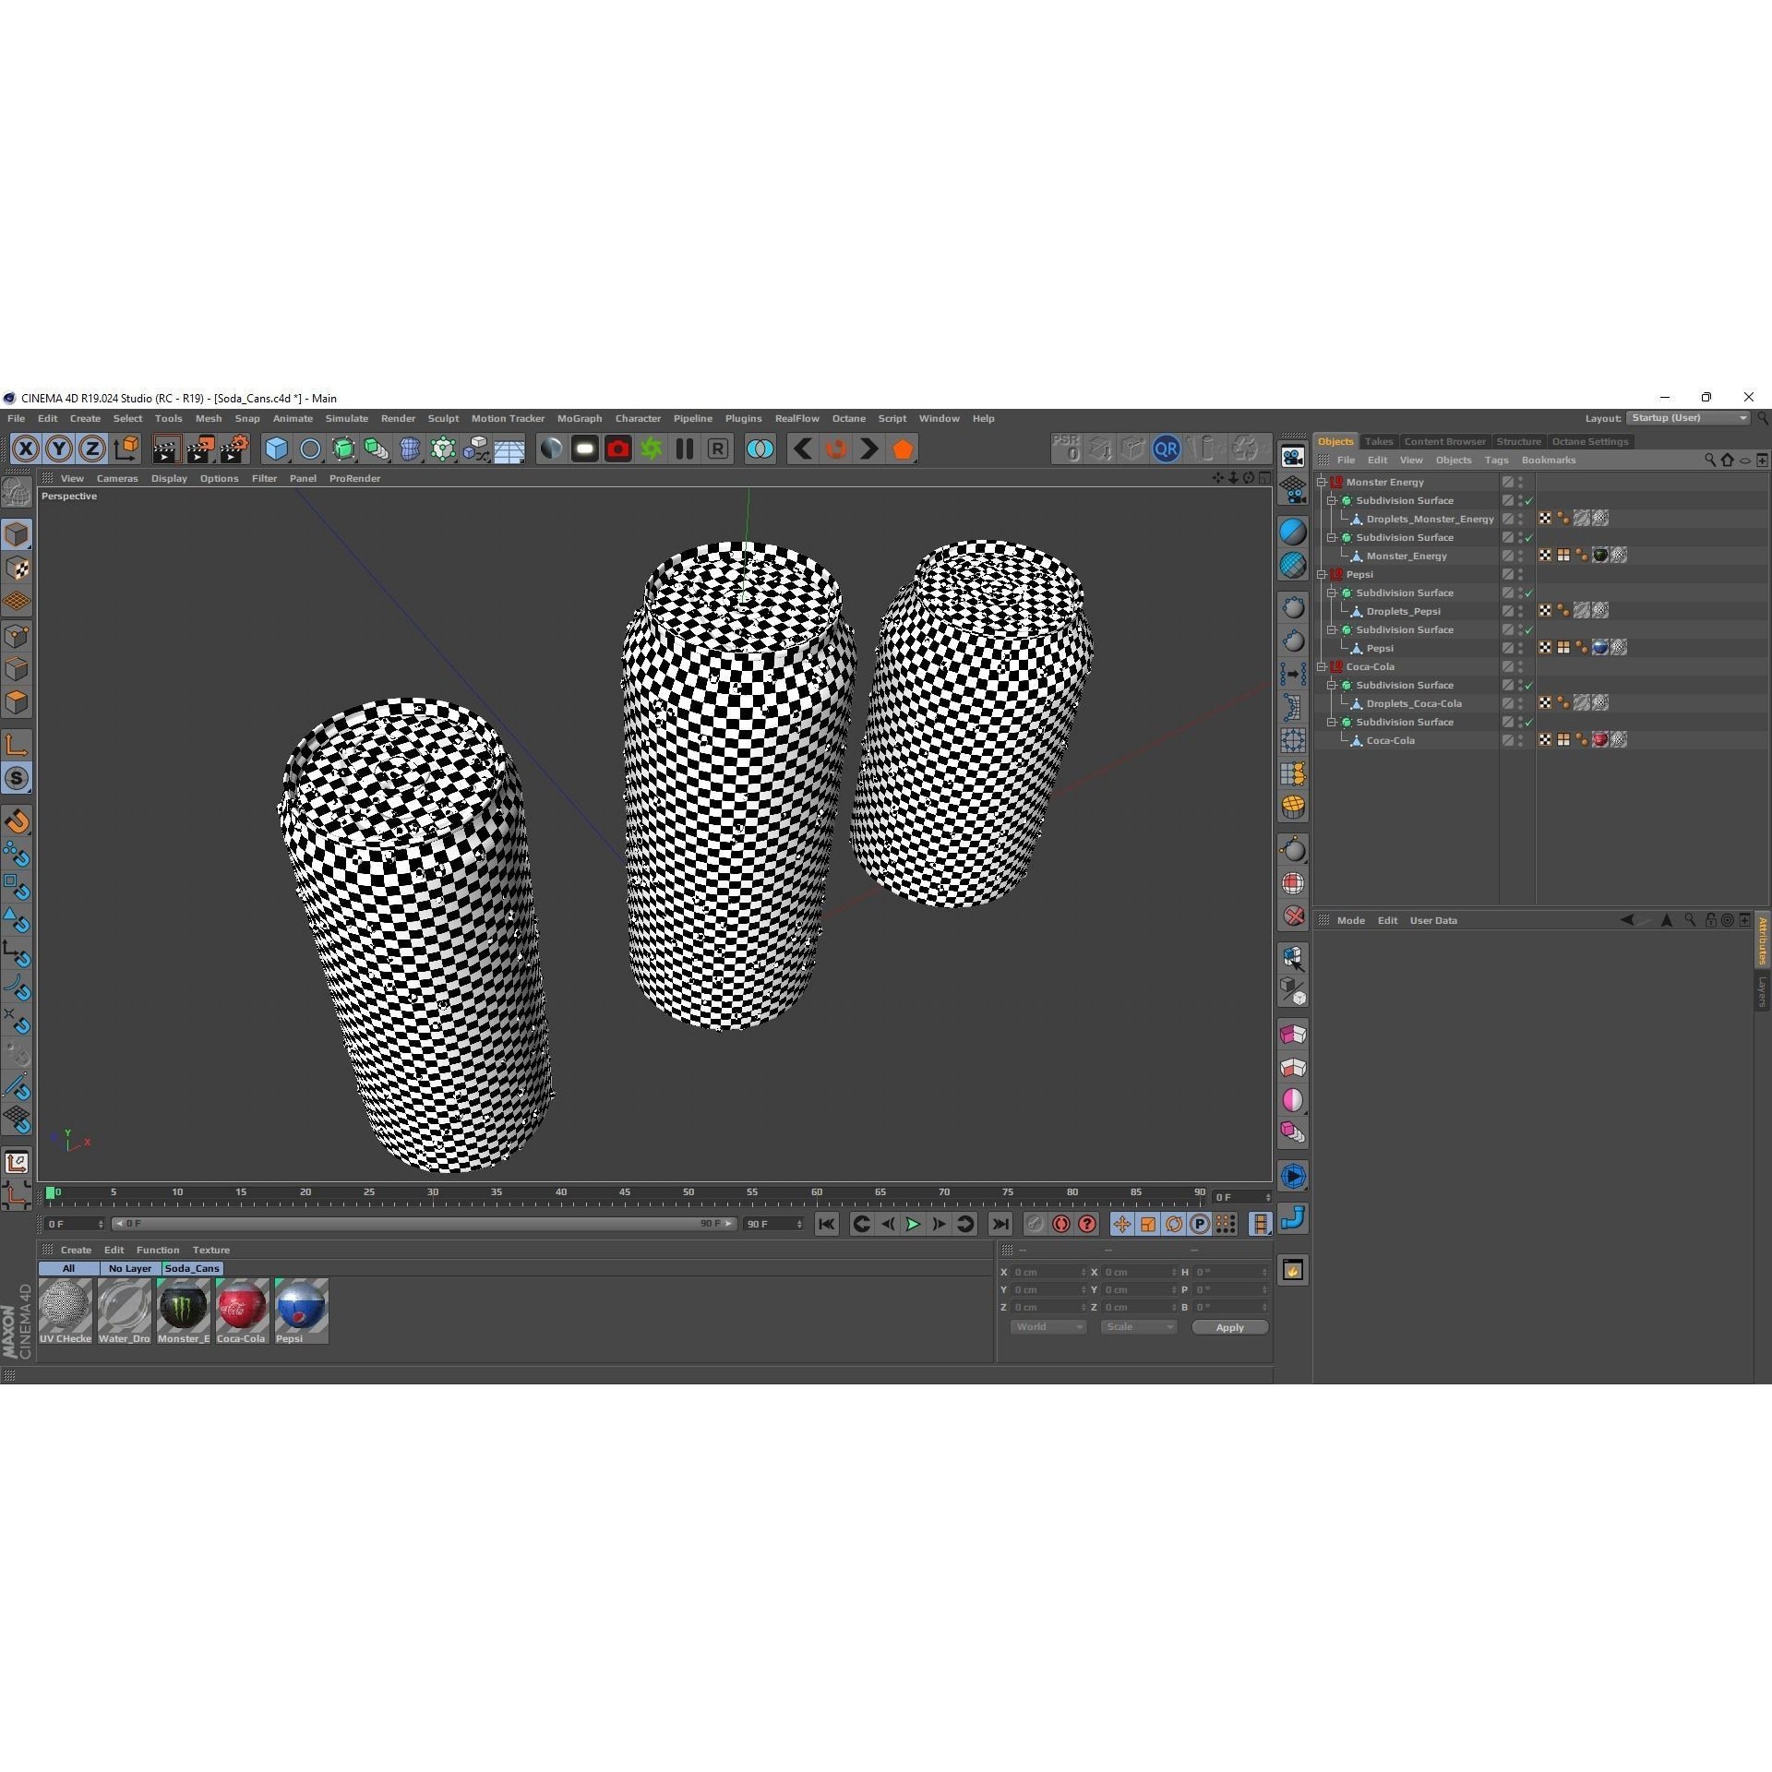Open the Spline tools icon
Viewport: 1772px width, 1772px height.
310,449
